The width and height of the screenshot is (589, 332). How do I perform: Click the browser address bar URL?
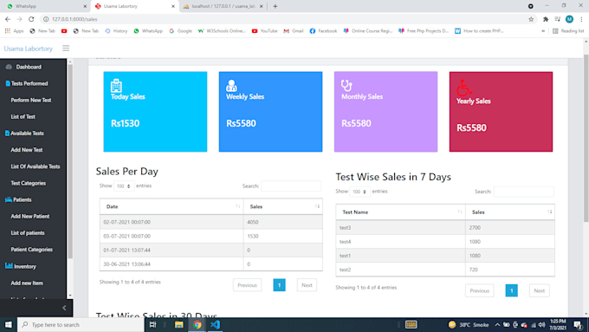(x=74, y=19)
